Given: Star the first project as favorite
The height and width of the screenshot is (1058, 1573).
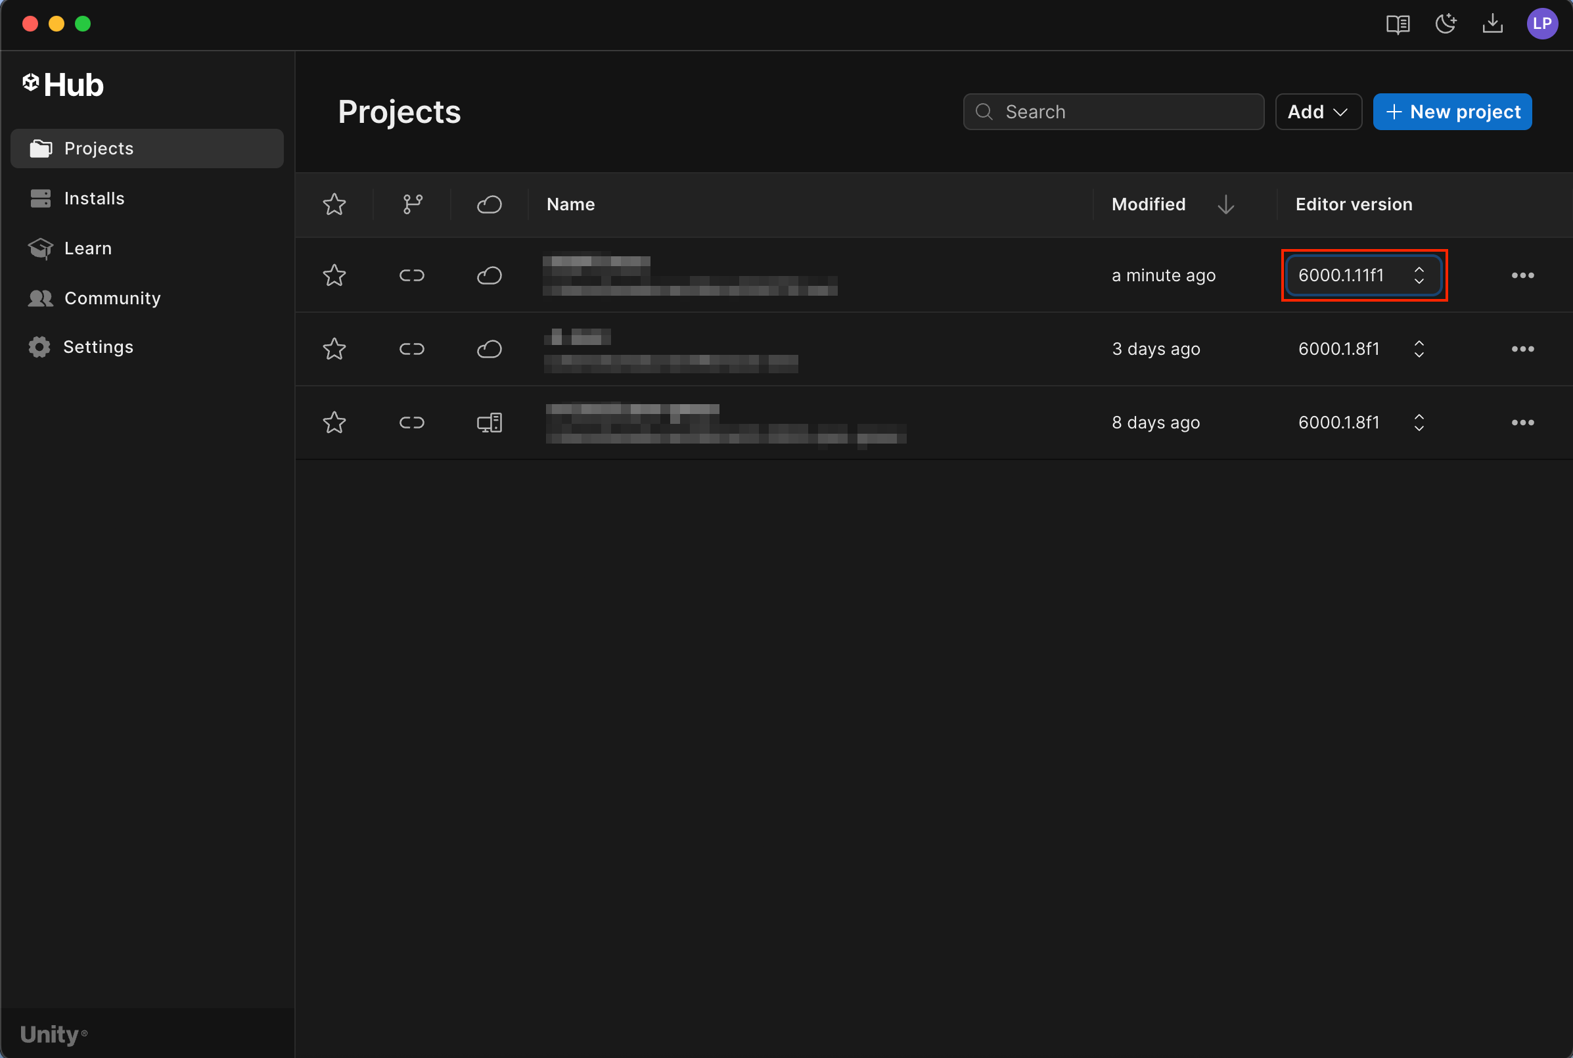Looking at the screenshot, I should click(334, 275).
